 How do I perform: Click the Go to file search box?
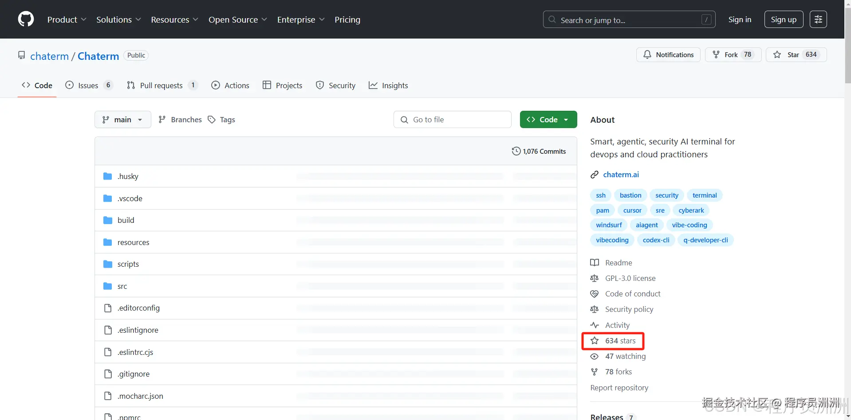[453, 120]
